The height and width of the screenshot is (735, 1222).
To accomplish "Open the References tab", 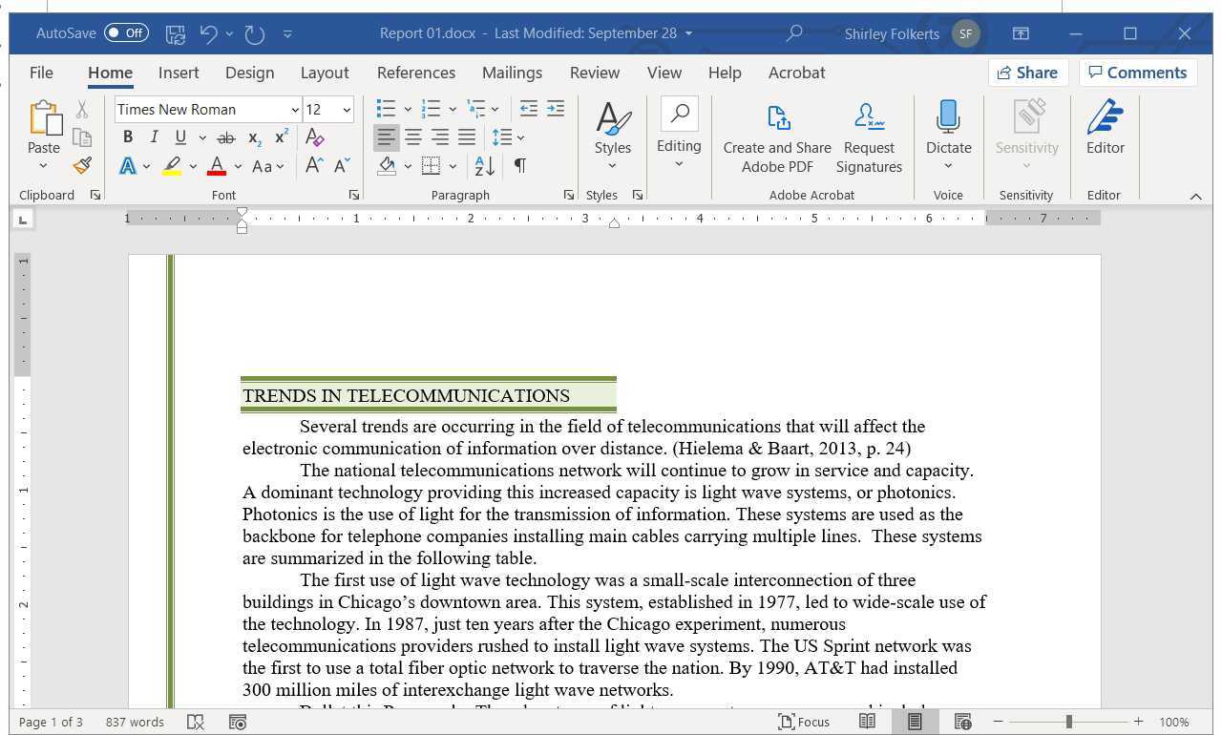I will tap(415, 73).
